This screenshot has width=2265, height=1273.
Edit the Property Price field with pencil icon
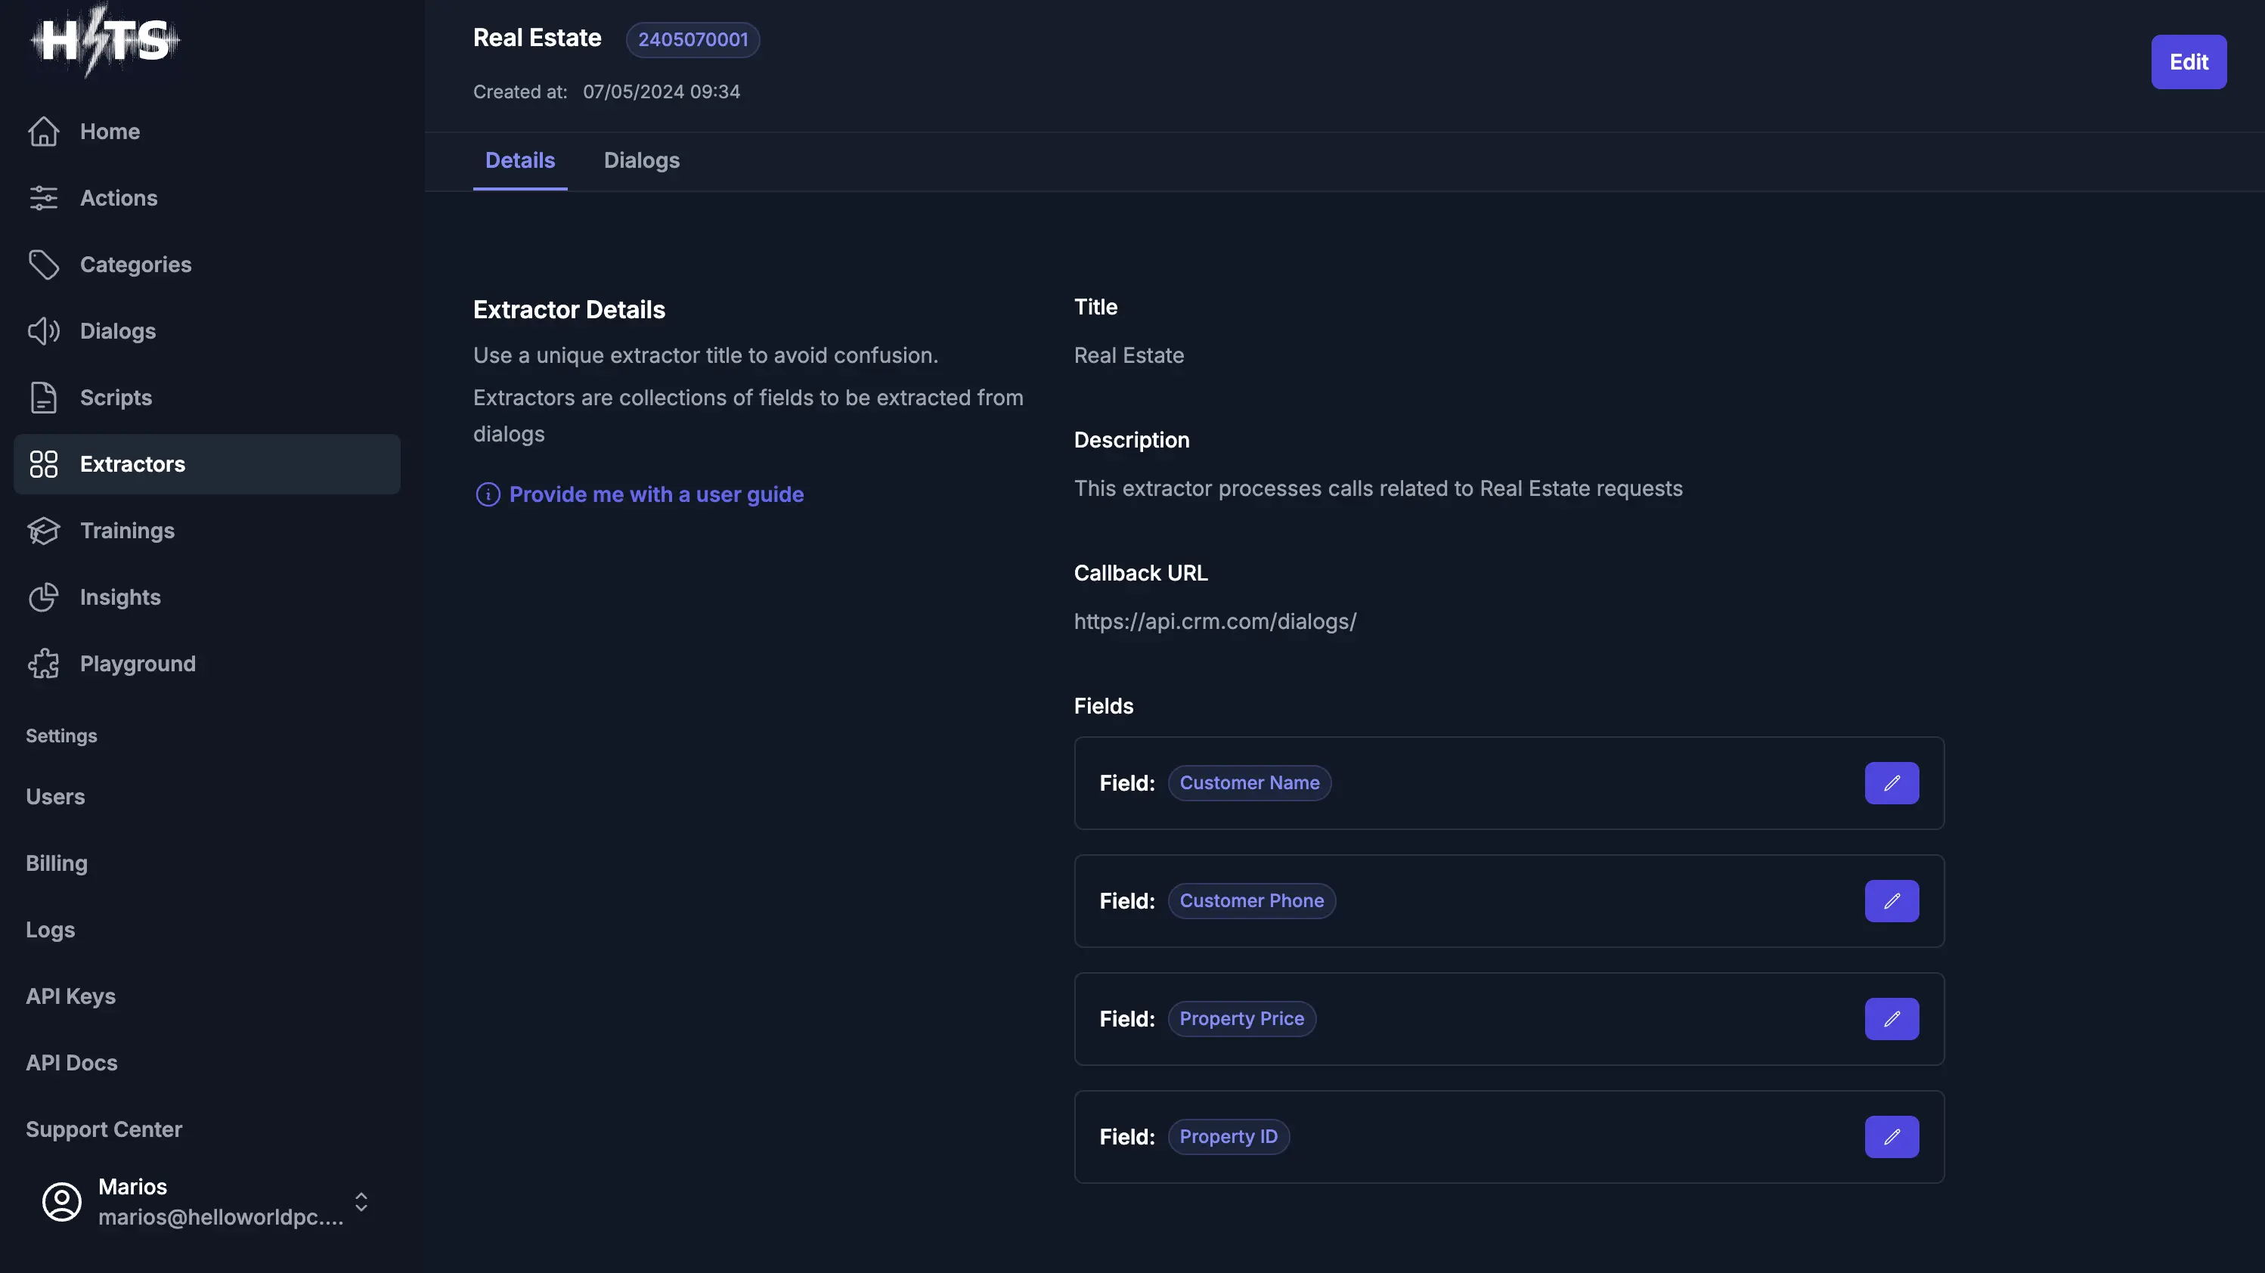tap(1892, 1019)
